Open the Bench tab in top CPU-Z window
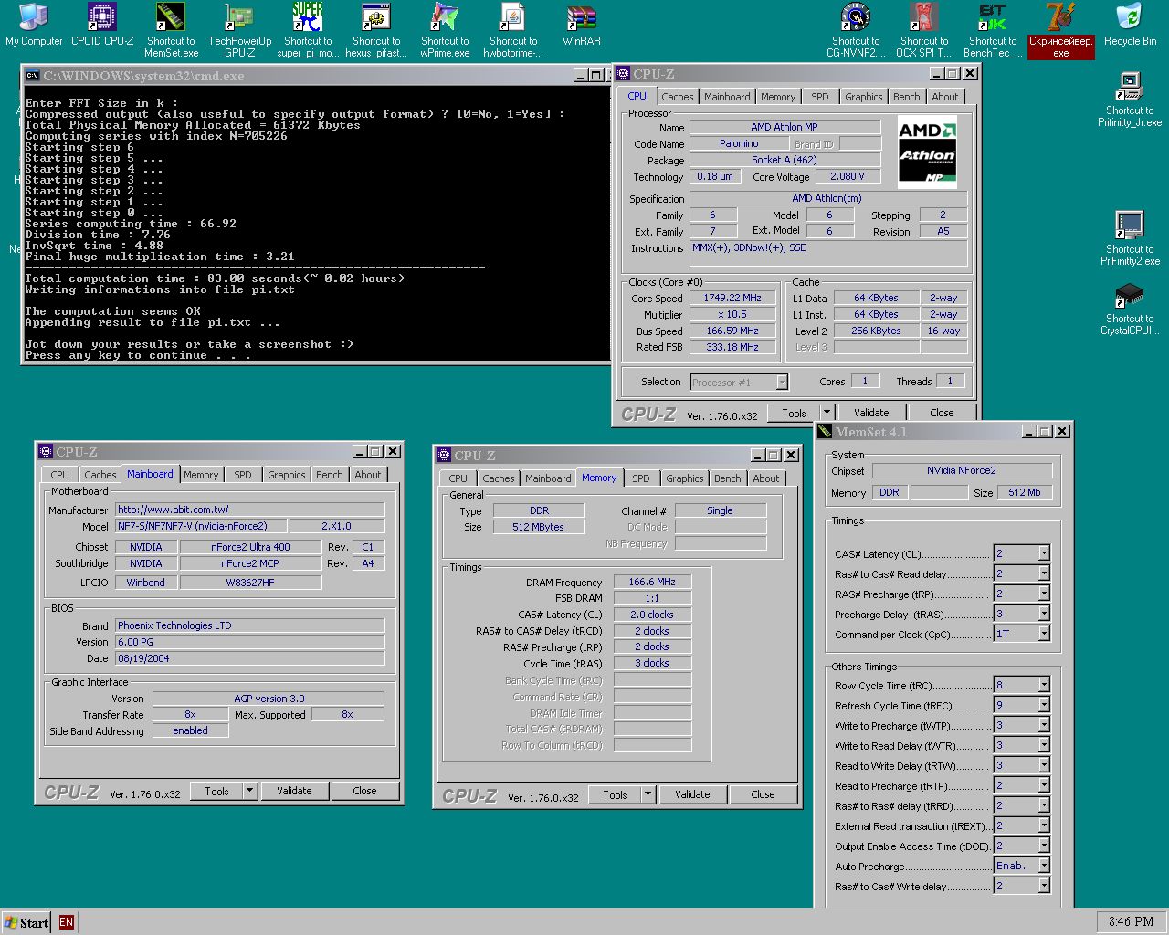Image resolution: width=1169 pixels, height=935 pixels. [907, 97]
